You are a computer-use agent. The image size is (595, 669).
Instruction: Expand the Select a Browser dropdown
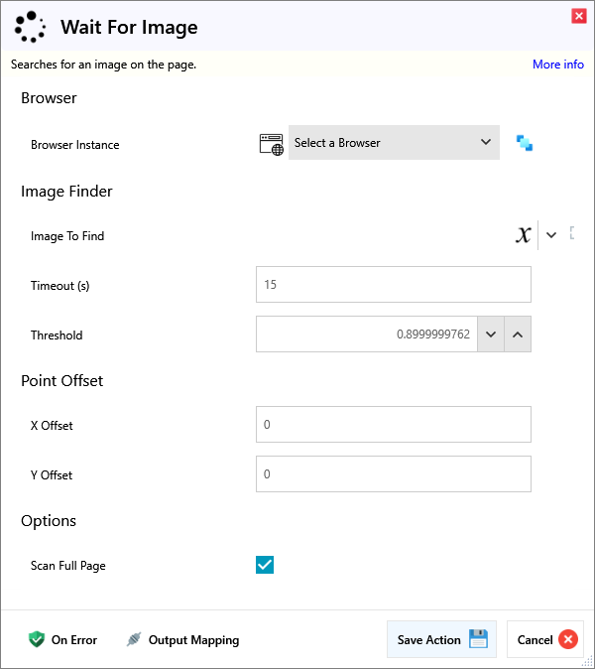click(394, 143)
